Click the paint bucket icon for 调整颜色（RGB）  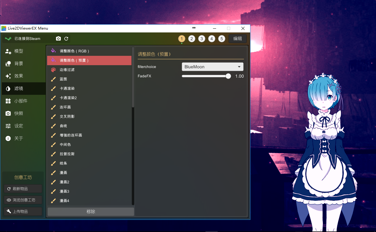coord(53,51)
